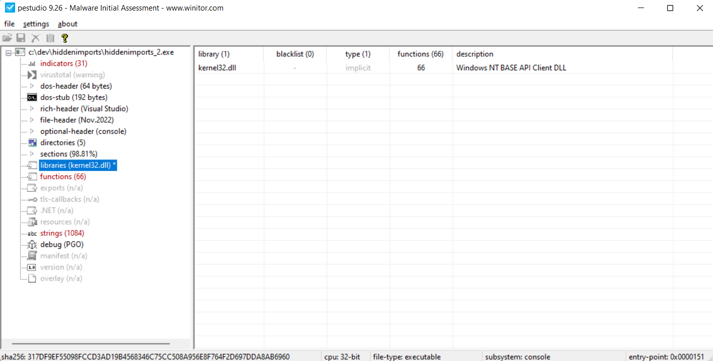The height and width of the screenshot is (361, 713).
Task: Click the manifest document icon
Action: tap(32, 256)
